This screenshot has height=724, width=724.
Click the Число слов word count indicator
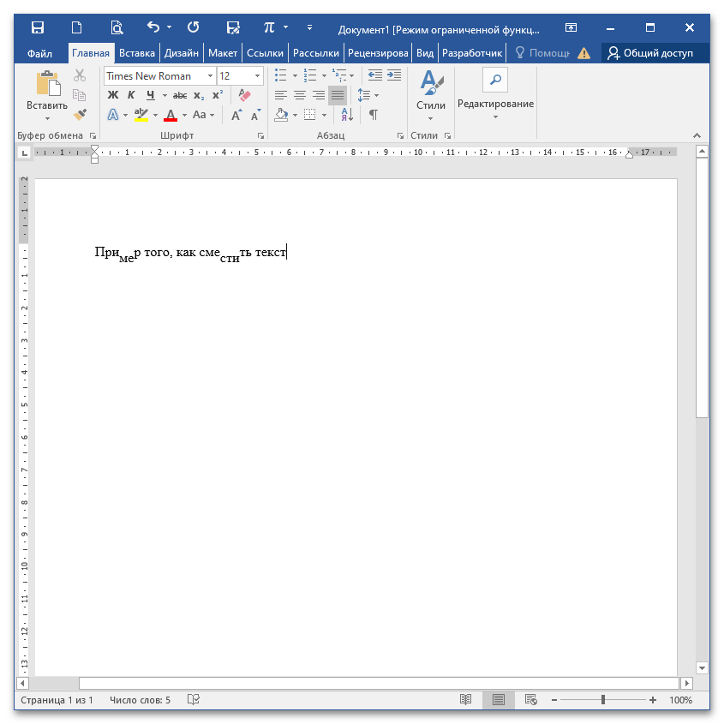[140, 700]
